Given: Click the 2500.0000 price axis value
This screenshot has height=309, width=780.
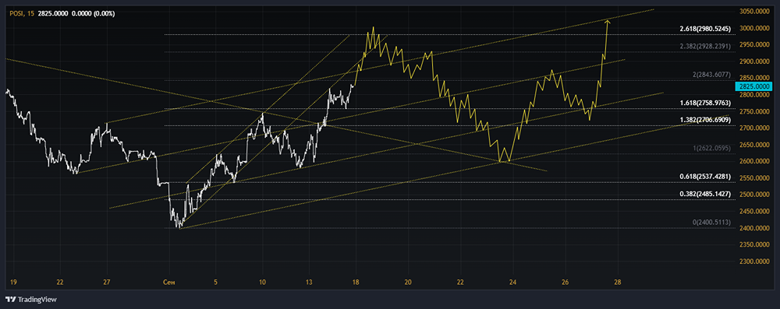Looking at the screenshot, I should pos(754,195).
